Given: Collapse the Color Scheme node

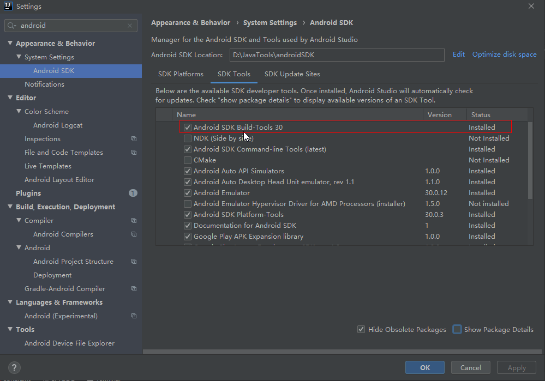Looking at the screenshot, I should 19,111.
